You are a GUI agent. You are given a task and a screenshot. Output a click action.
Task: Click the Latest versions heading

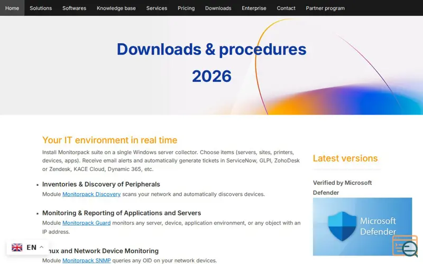click(x=345, y=158)
